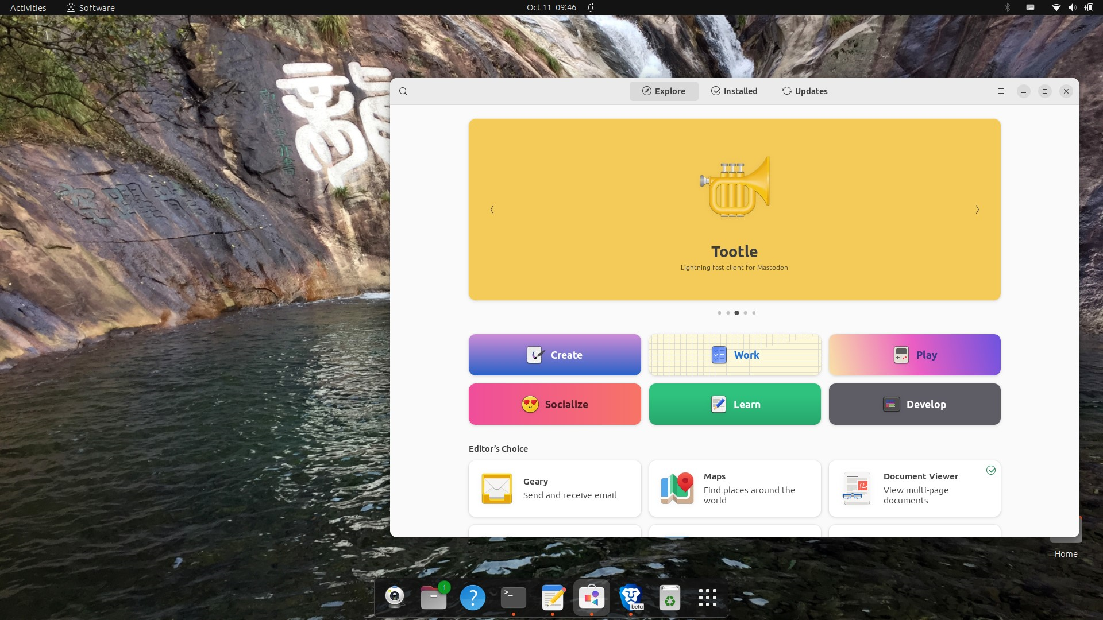Viewport: 1103px width, 620px height.
Task: Click the Wi-Fi status icon
Action: (1056, 7)
